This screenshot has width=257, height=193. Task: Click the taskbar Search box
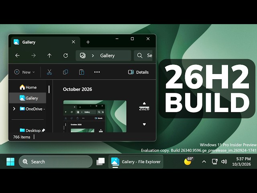click(55, 162)
